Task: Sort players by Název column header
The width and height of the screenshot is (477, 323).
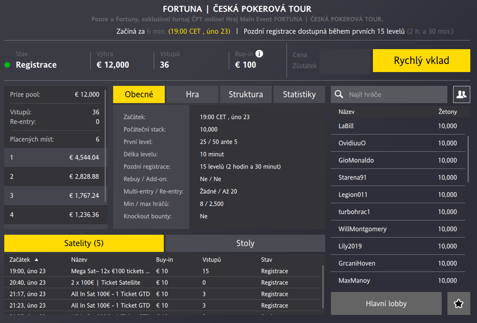Action: [347, 112]
